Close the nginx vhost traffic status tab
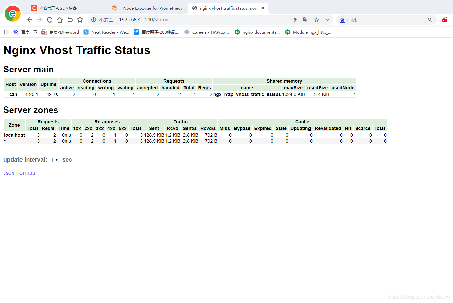This screenshot has height=303, width=453. click(x=263, y=8)
